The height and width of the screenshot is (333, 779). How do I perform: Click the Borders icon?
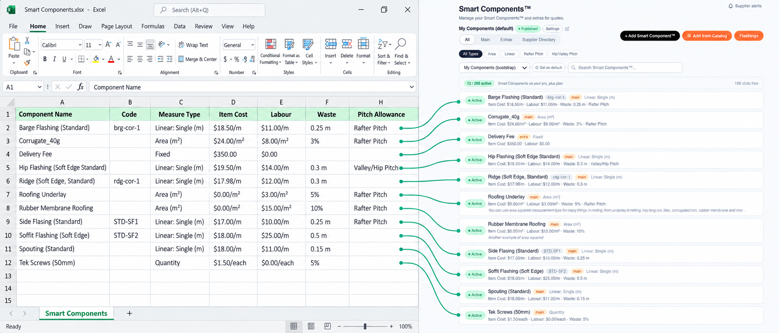click(x=81, y=59)
